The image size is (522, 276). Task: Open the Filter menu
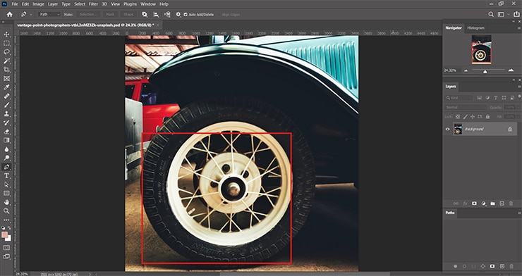click(x=93, y=4)
